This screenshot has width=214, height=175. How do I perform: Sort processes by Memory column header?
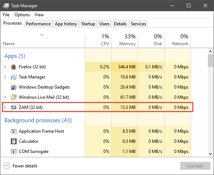pyautogui.click(x=125, y=40)
